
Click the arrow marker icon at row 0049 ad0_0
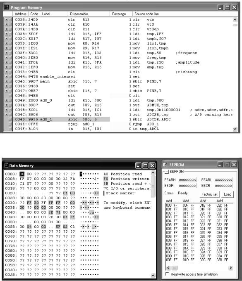[7, 100]
